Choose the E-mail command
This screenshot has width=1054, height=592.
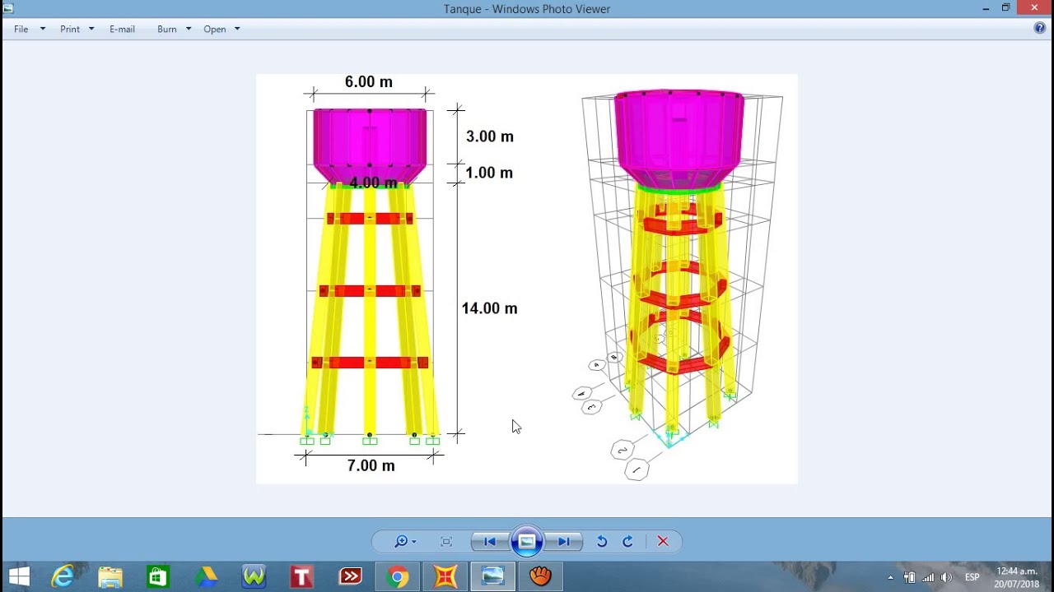coord(122,29)
